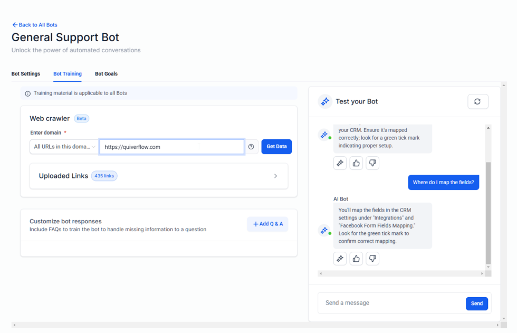This screenshot has height=333, width=517.
Task: Thumbs up the reply about Facebook Form Fields Mapping
Action: coord(356,259)
